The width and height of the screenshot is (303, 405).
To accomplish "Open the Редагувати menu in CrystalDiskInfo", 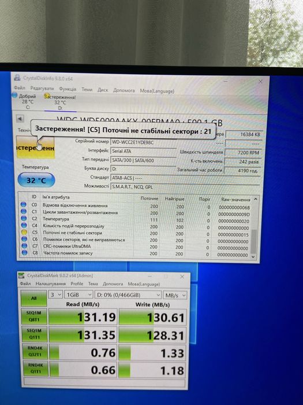I will pyautogui.click(x=42, y=89).
